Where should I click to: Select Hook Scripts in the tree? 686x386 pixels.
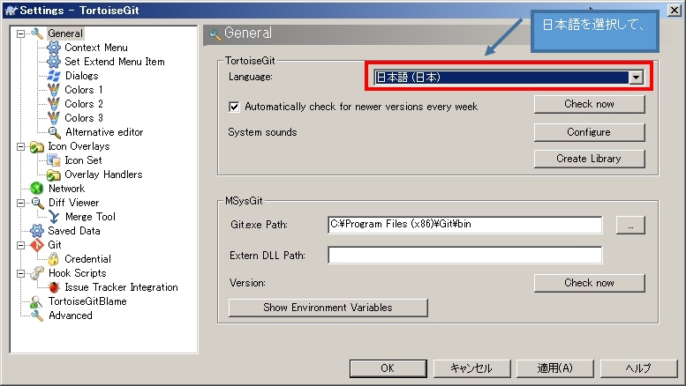pyautogui.click(x=78, y=273)
